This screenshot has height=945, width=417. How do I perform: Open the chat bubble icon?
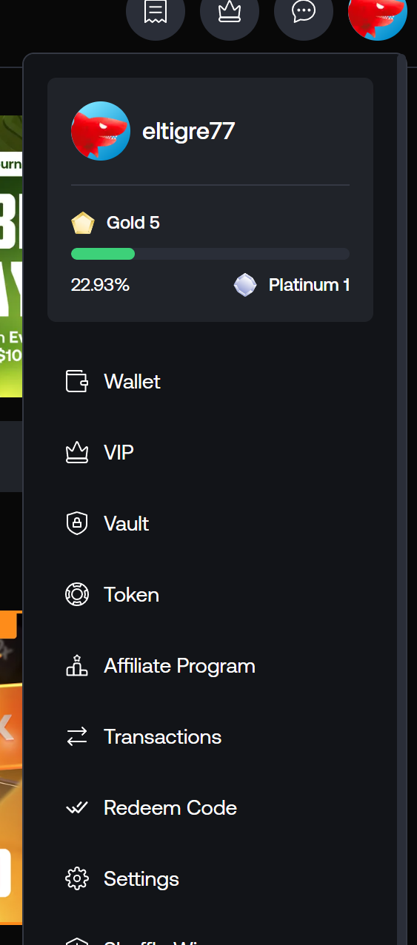click(x=304, y=11)
